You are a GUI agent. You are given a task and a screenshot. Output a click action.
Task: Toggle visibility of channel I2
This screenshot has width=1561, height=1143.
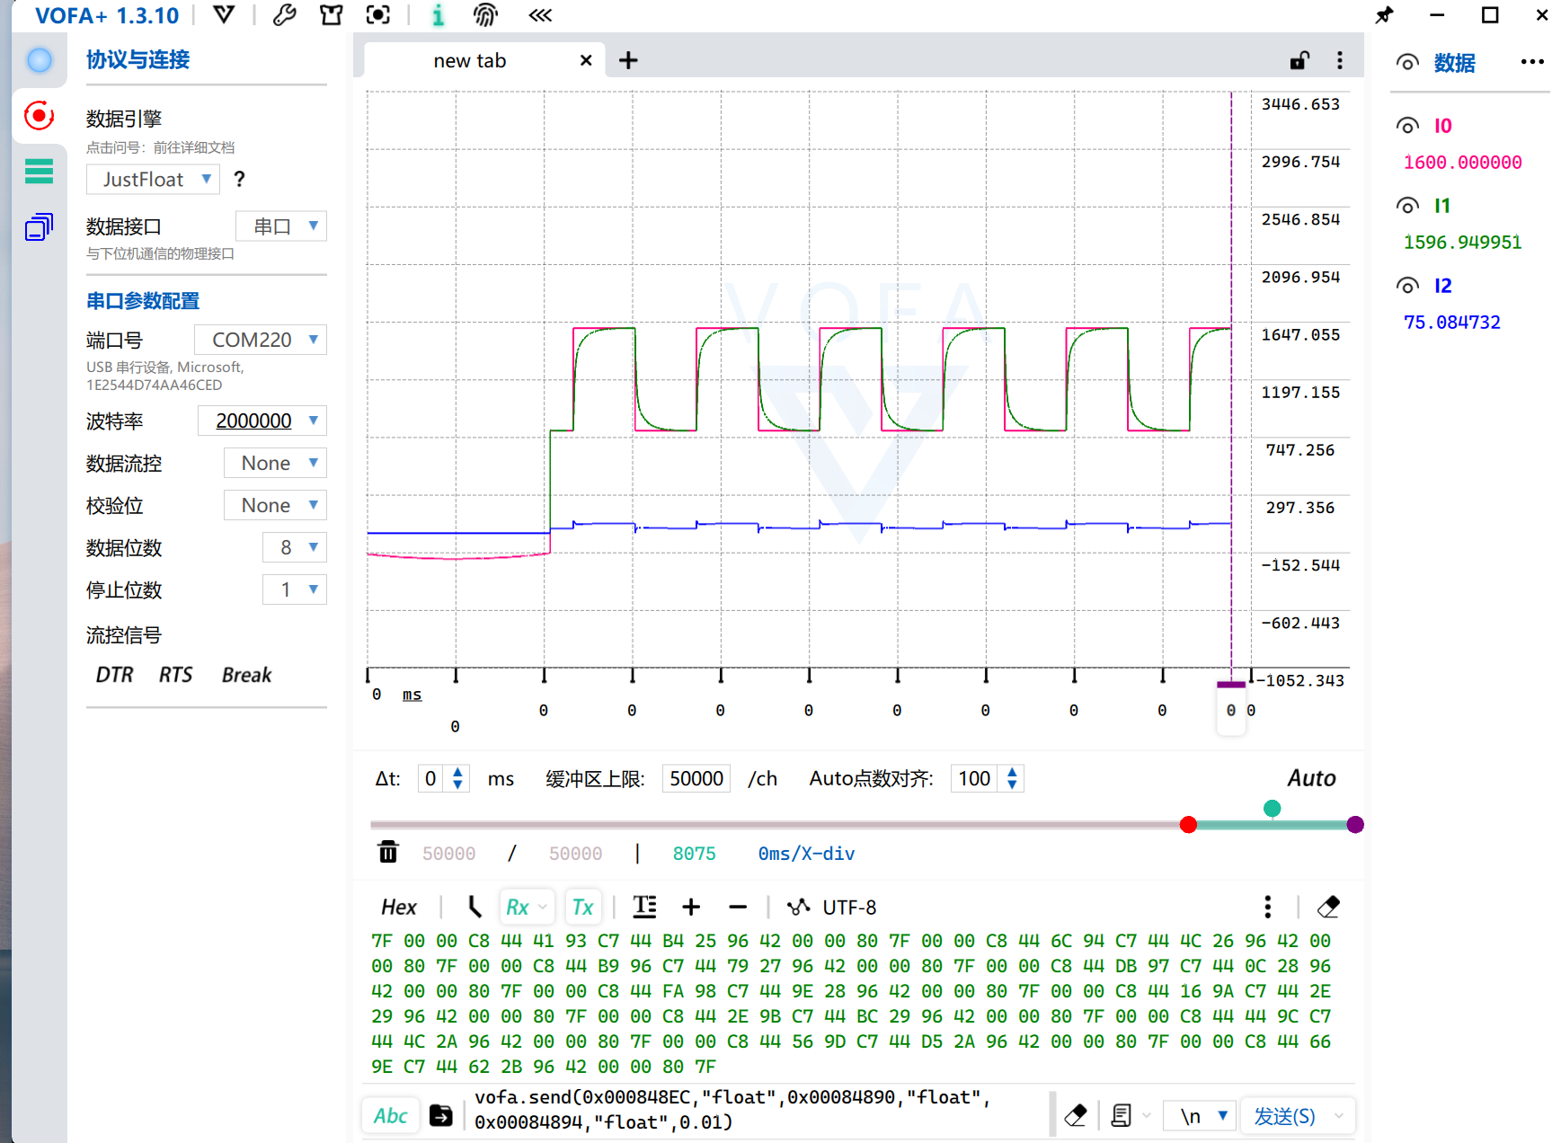pyautogui.click(x=1407, y=286)
